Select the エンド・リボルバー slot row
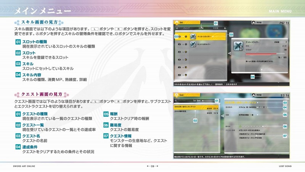Image resolution: width=305 pixels, height=172 pixels. [x=201, y=44]
